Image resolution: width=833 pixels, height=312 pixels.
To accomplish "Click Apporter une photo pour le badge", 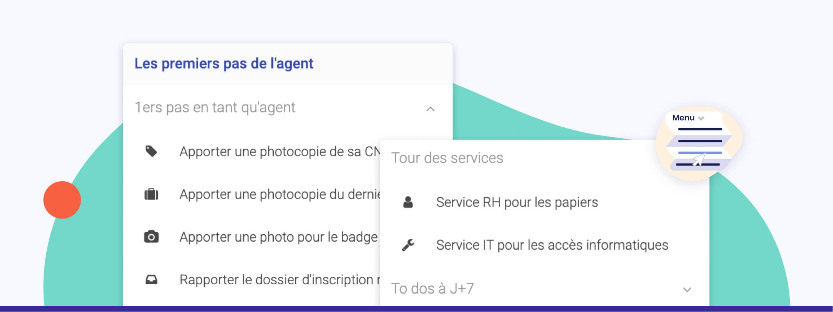I will [278, 237].
